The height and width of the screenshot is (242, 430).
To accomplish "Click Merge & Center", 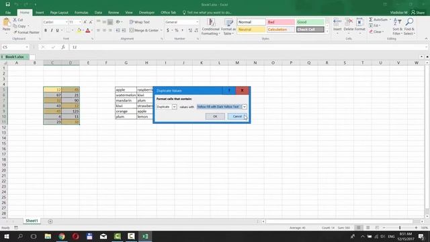I will [x=144, y=30].
